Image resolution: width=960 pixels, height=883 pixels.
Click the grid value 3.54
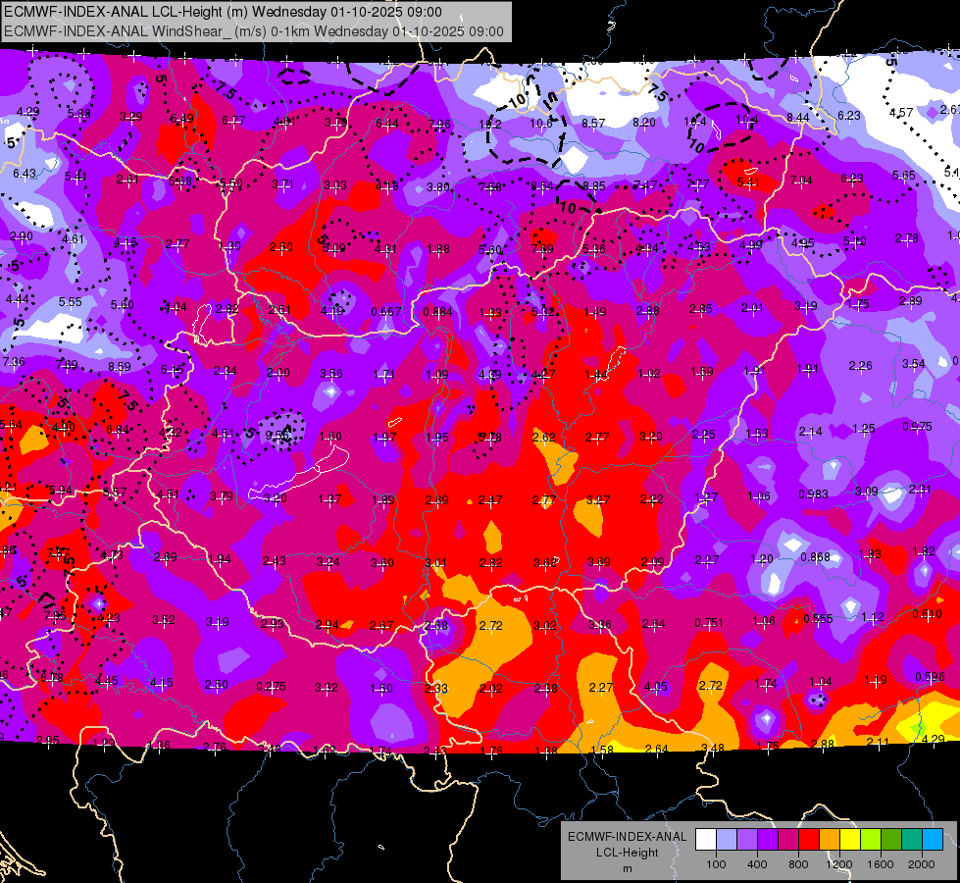coord(914,363)
